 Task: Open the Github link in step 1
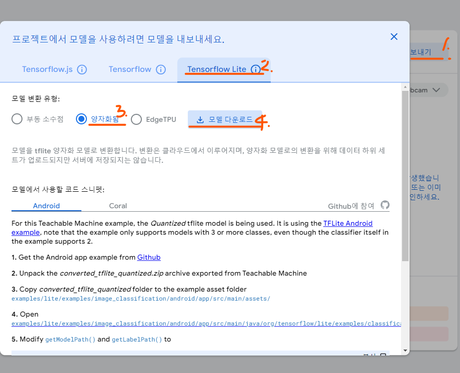(149, 258)
